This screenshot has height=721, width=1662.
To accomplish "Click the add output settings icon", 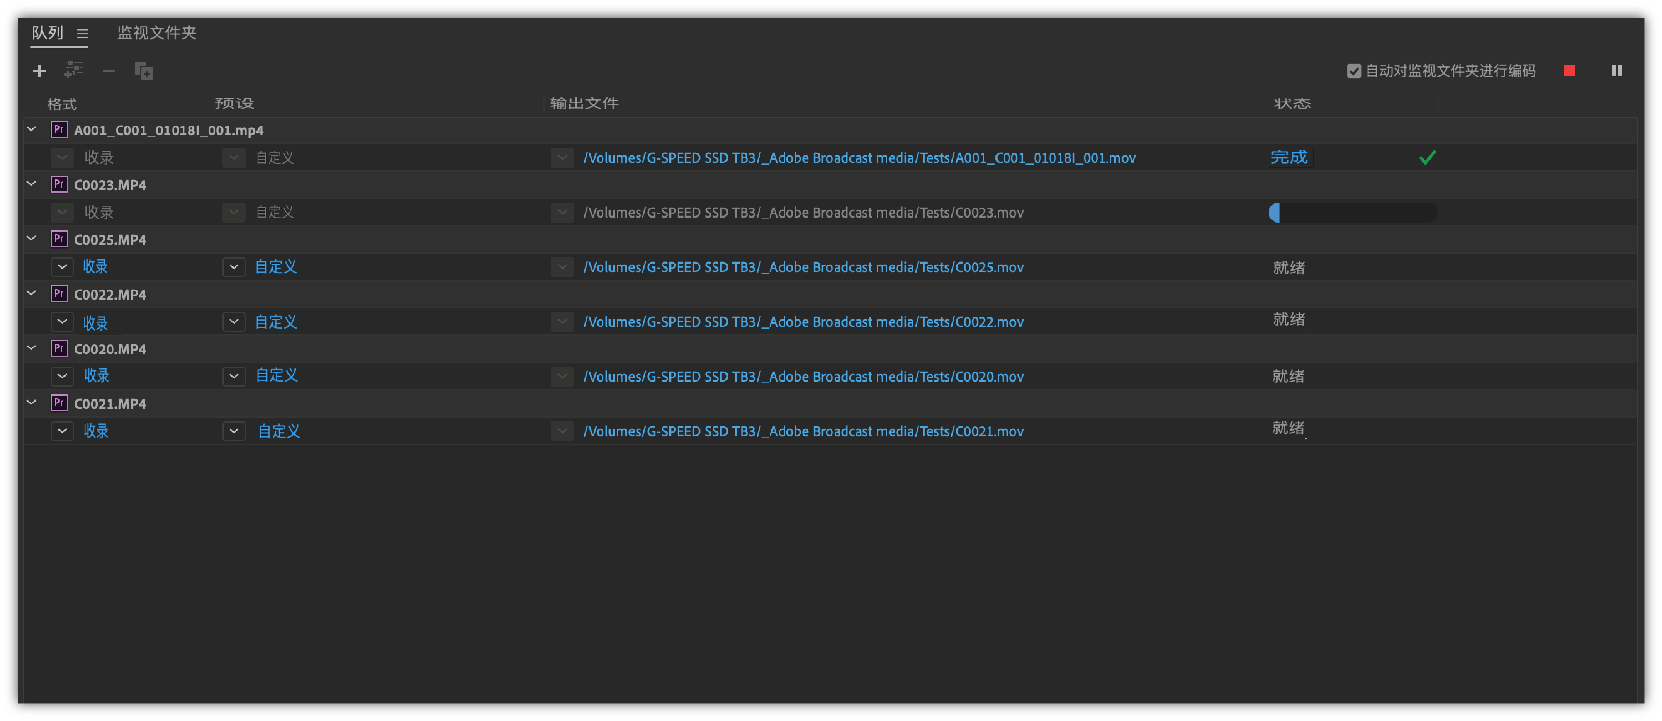I will coord(74,70).
